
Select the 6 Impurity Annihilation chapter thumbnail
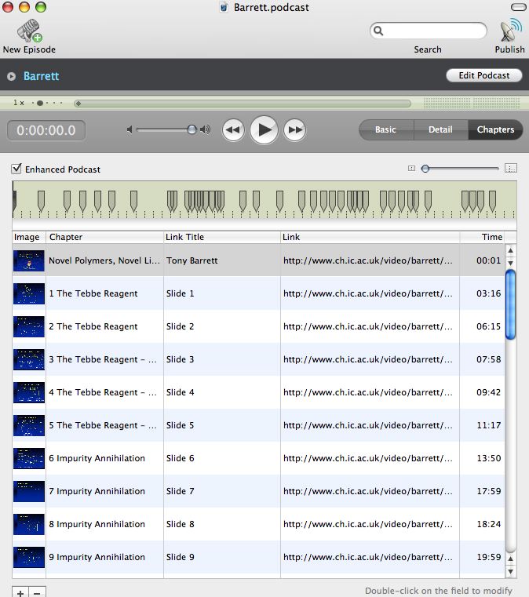29,458
